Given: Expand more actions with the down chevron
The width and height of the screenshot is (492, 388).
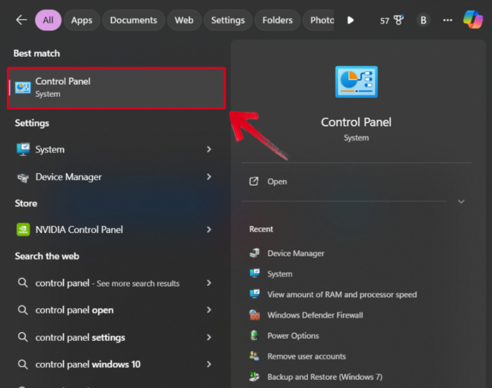Looking at the screenshot, I should (x=461, y=201).
